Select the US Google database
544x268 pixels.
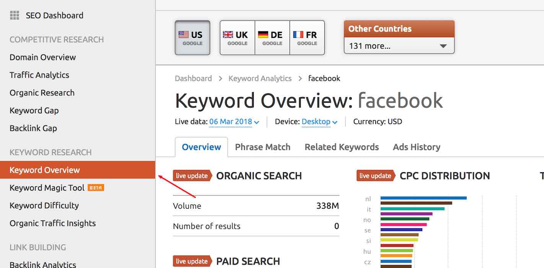pyautogui.click(x=192, y=38)
